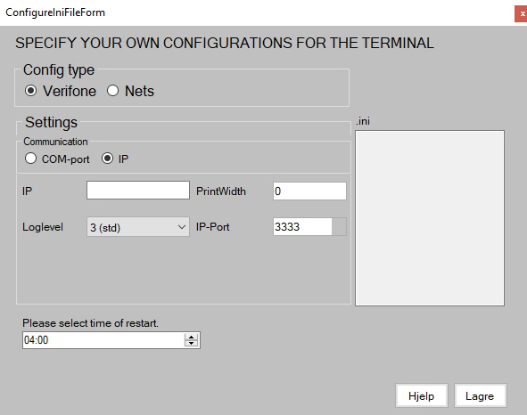Decrease restart time with down arrow
Viewport: 527px width, 415px height.
[x=191, y=343]
